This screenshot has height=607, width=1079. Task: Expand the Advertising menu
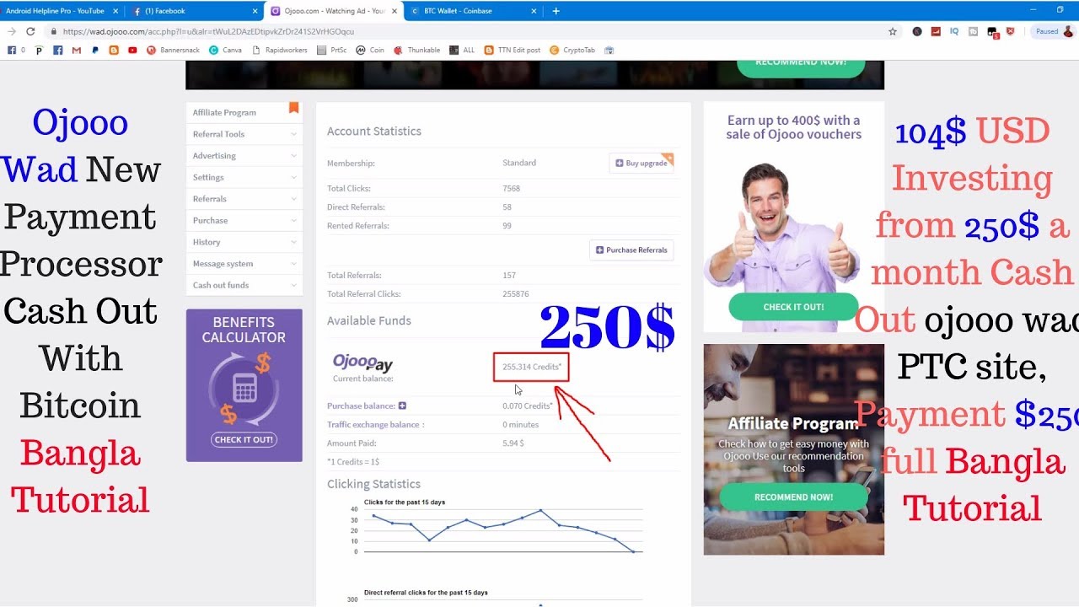[244, 156]
